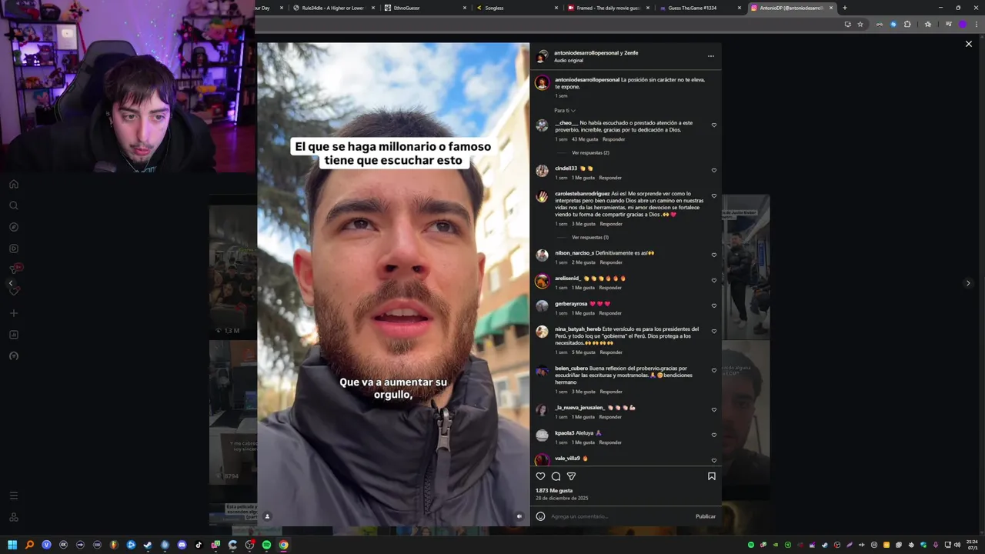The width and height of the screenshot is (985, 554).
Task: Switch to the Guess The.Game #1334 tab
Action: click(x=700, y=8)
